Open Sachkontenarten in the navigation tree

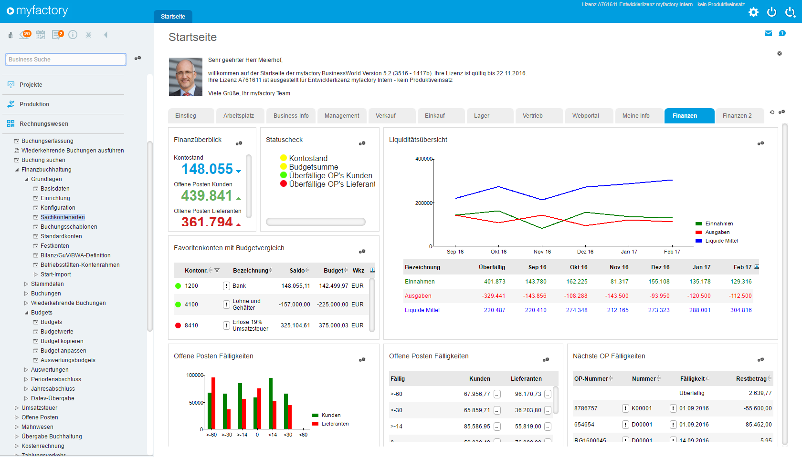click(x=63, y=217)
